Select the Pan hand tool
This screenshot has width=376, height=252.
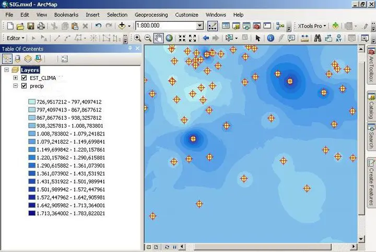[x=159, y=38]
